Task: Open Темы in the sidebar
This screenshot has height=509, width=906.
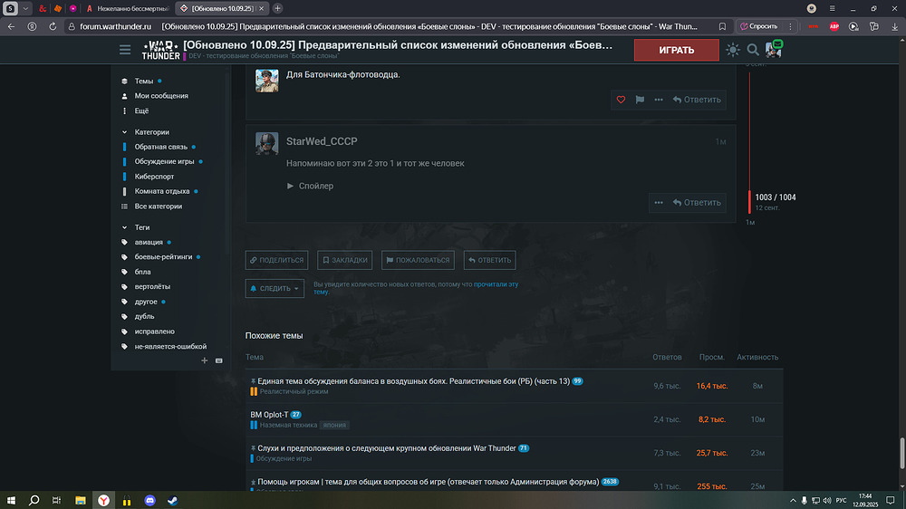Action: [143, 81]
